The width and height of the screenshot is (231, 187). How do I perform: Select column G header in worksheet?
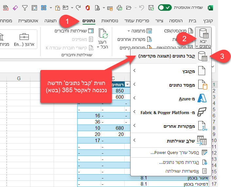(18, 78)
